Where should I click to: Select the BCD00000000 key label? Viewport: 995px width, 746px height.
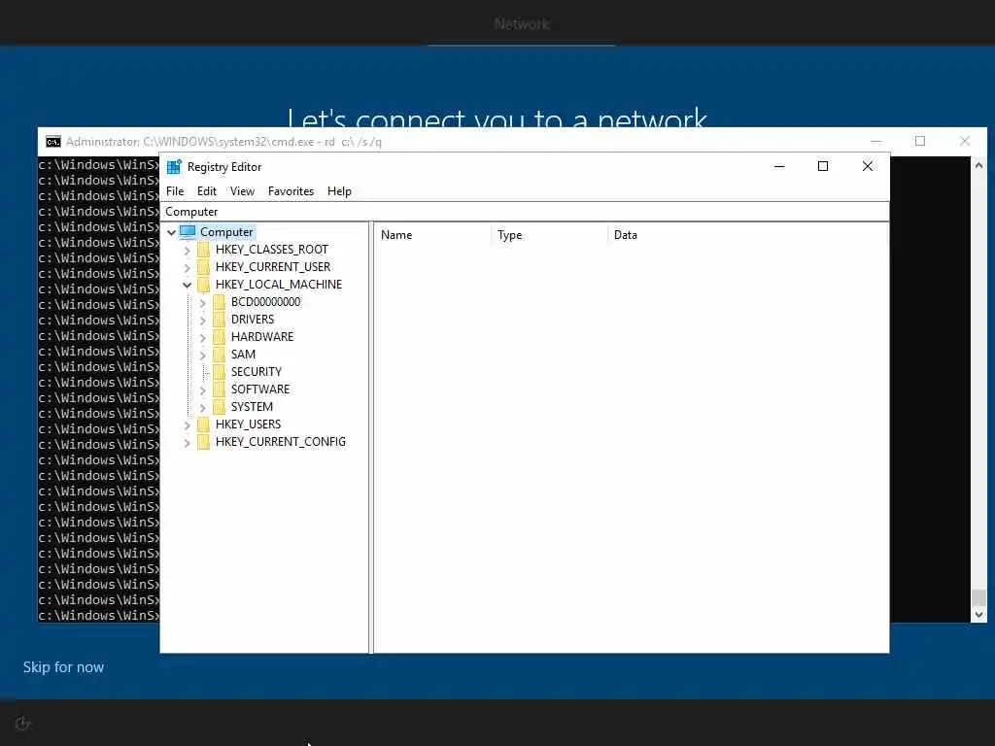pyautogui.click(x=266, y=302)
